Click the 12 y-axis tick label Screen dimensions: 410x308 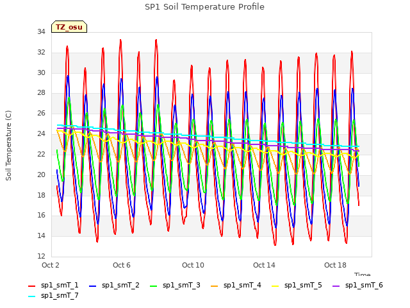pos(41,256)
